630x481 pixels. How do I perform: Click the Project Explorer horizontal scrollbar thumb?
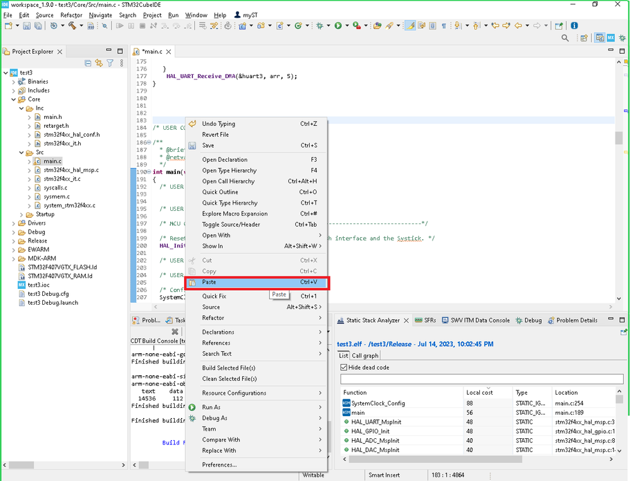[x=21, y=465]
